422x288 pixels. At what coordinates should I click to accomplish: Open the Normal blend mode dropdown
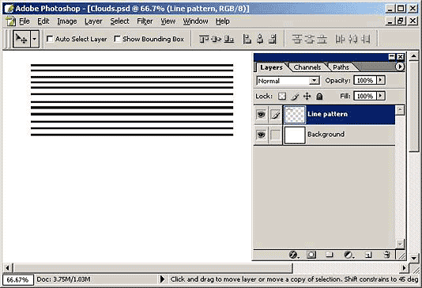tap(288, 81)
